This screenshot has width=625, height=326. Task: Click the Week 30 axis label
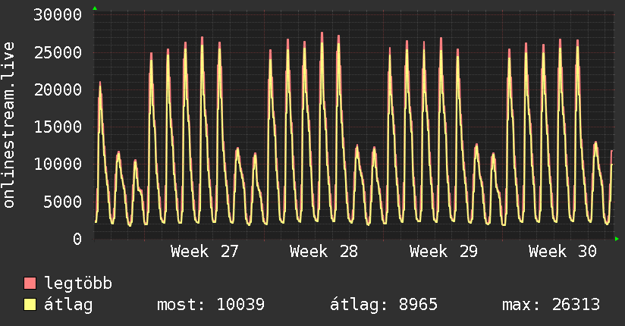click(562, 252)
